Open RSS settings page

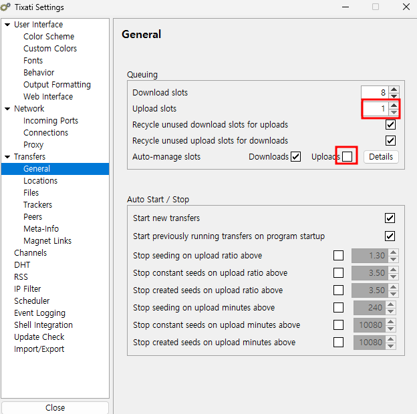point(21,277)
